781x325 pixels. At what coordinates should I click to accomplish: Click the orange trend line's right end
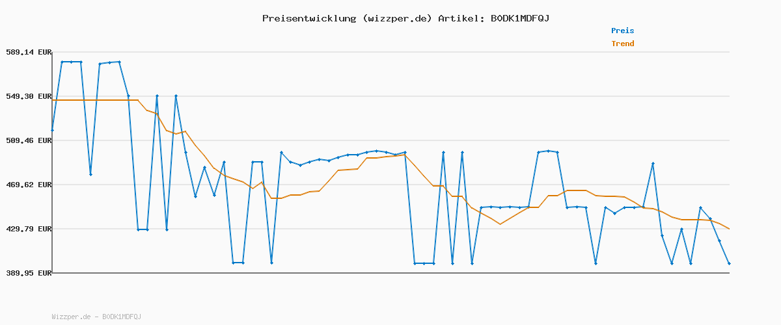(729, 229)
